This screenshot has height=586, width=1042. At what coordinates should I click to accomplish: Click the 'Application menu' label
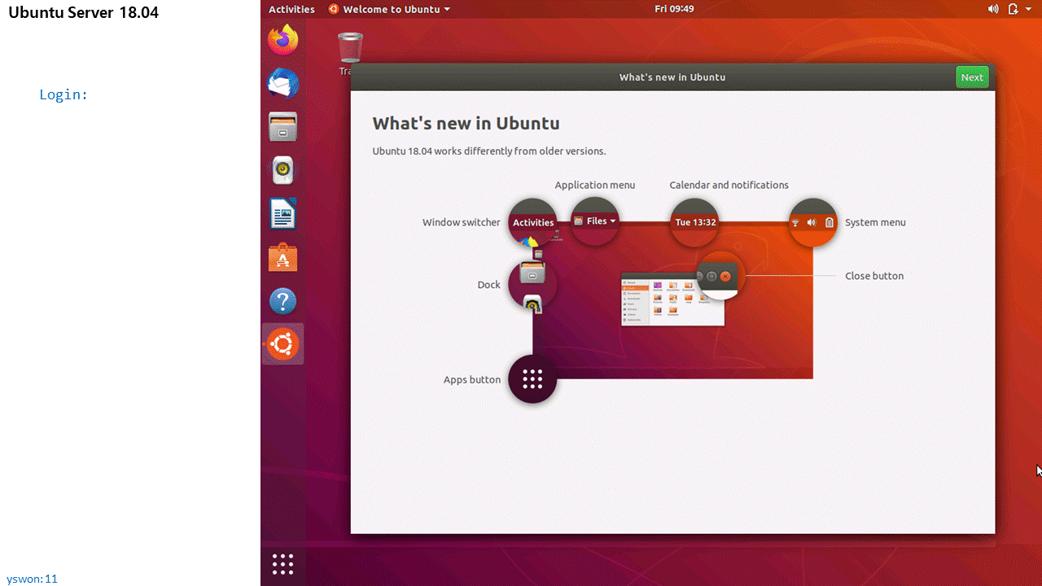(x=595, y=185)
